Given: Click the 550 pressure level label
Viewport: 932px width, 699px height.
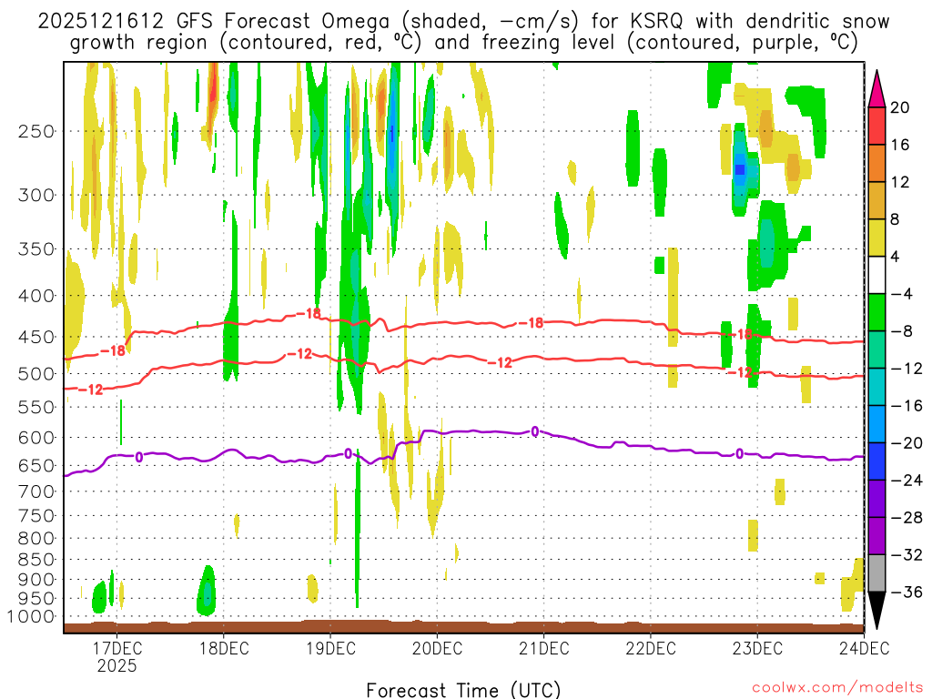Looking at the screenshot, I should 36,407.
